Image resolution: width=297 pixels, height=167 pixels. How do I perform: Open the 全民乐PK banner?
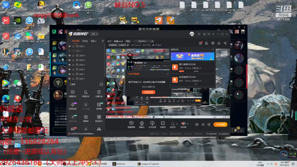click(192, 56)
